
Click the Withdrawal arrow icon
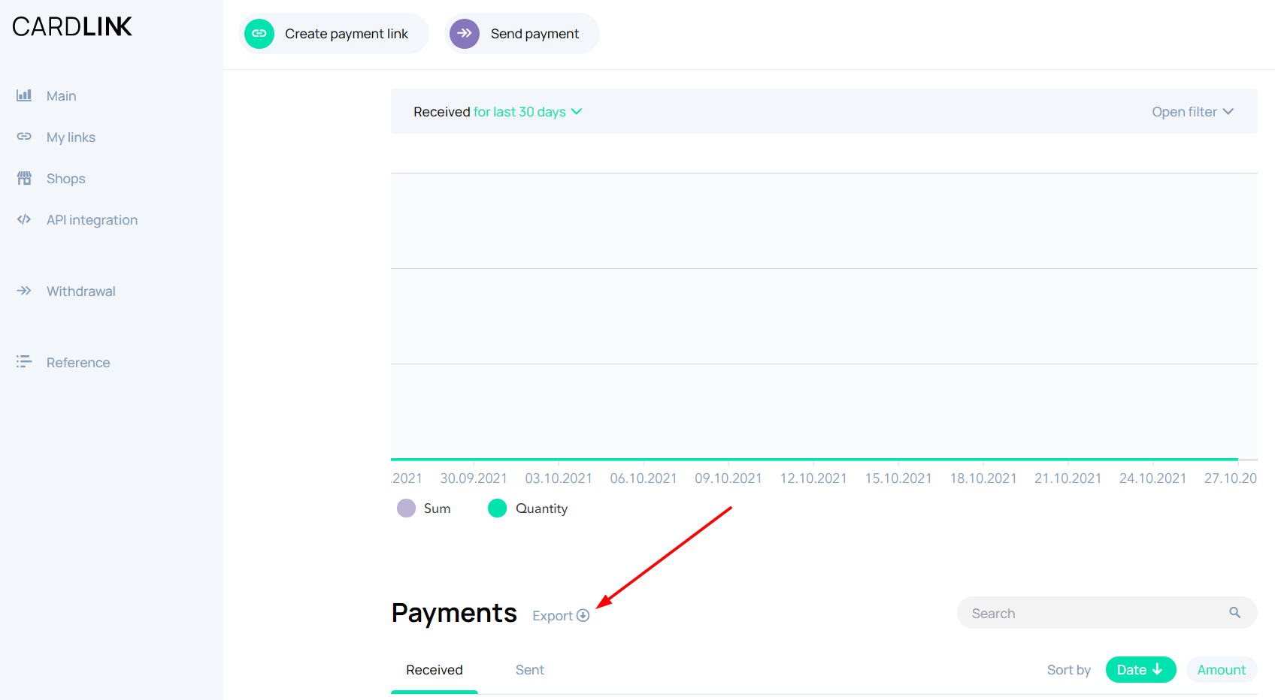pyautogui.click(x=24, y=291)
